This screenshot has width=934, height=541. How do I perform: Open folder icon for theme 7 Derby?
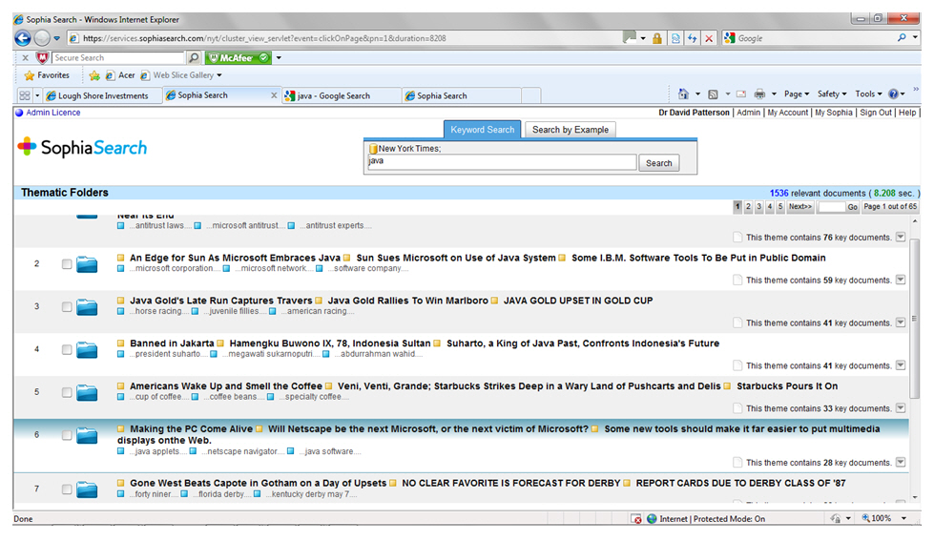pyautogui.click(x=87, y=489)
